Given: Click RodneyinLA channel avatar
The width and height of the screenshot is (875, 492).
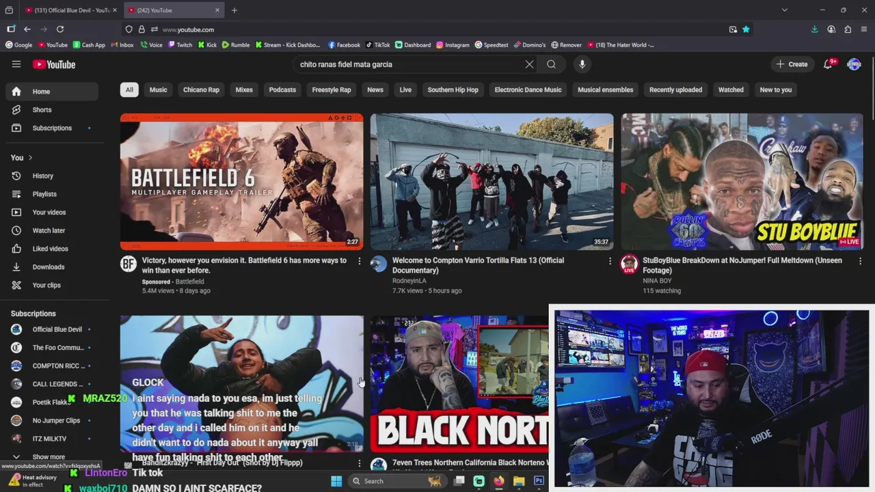Looking at the screenshot, I should click(x=379, y=264).
